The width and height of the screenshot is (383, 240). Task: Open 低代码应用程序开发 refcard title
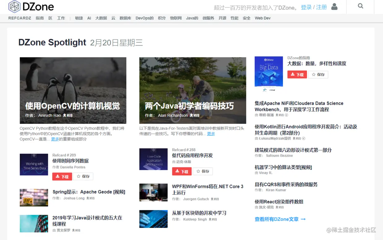pos(192,156)
